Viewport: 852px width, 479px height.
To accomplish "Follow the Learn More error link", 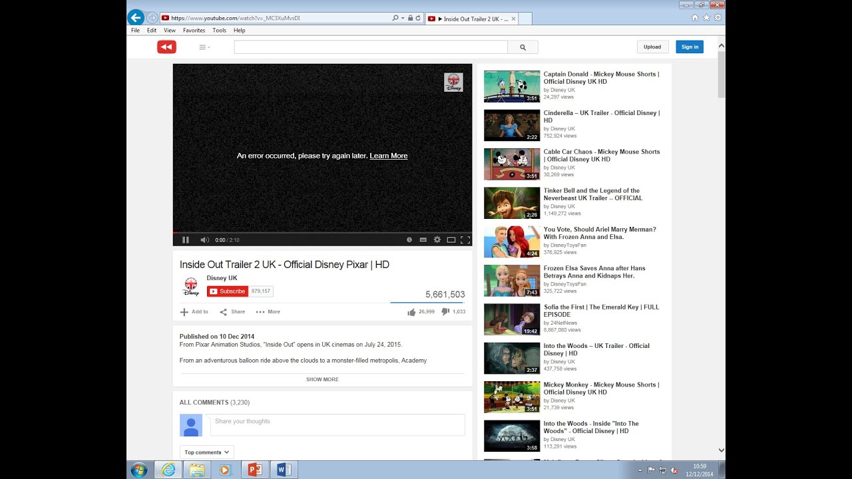I will (x=389, y=156).
